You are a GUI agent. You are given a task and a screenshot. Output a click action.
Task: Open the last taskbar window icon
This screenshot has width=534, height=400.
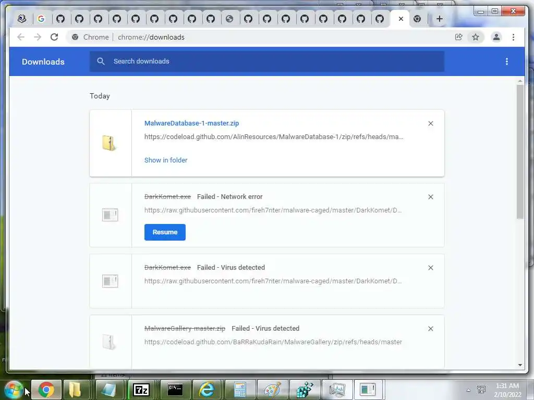coord(368,390)
